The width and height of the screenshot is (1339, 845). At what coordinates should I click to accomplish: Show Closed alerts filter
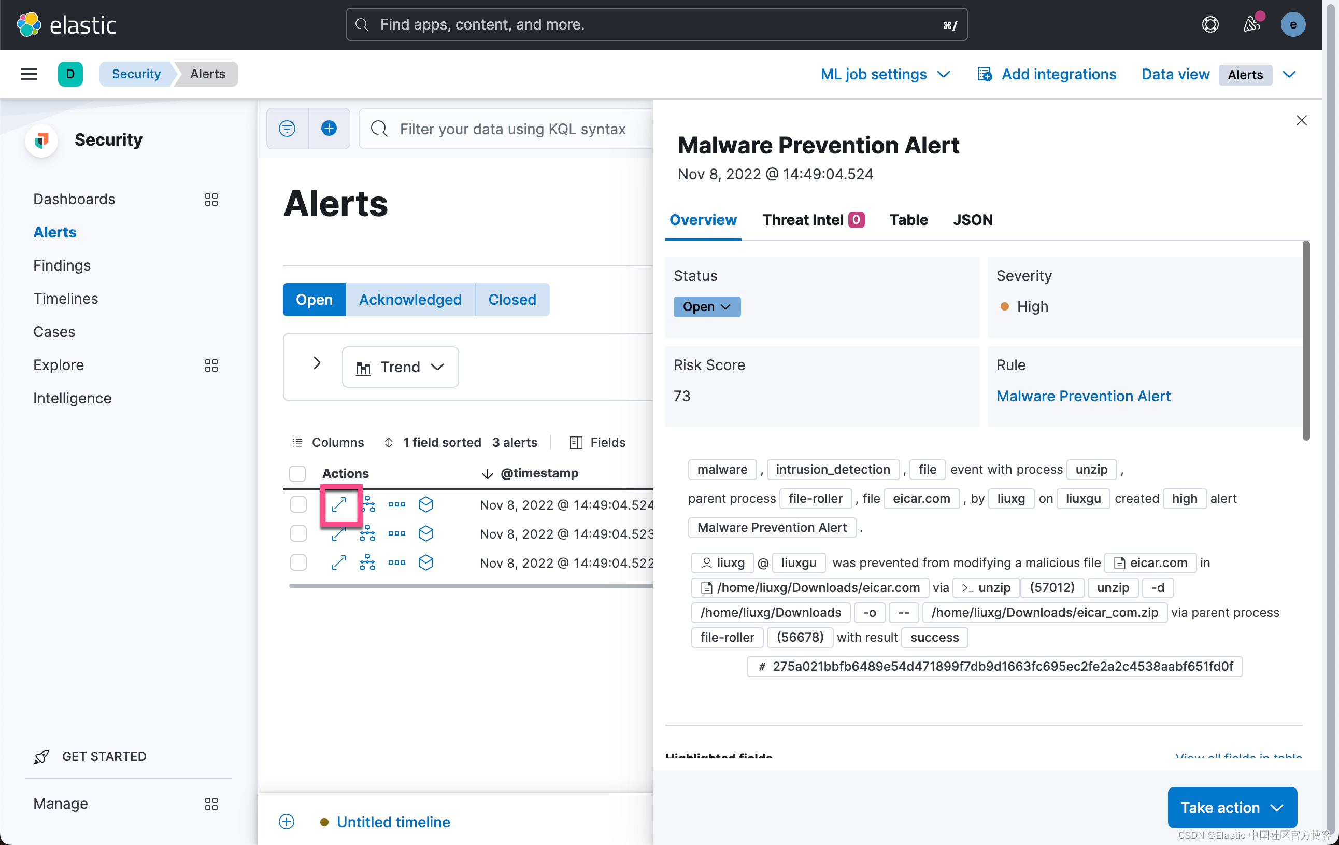[x=512, y=300]
